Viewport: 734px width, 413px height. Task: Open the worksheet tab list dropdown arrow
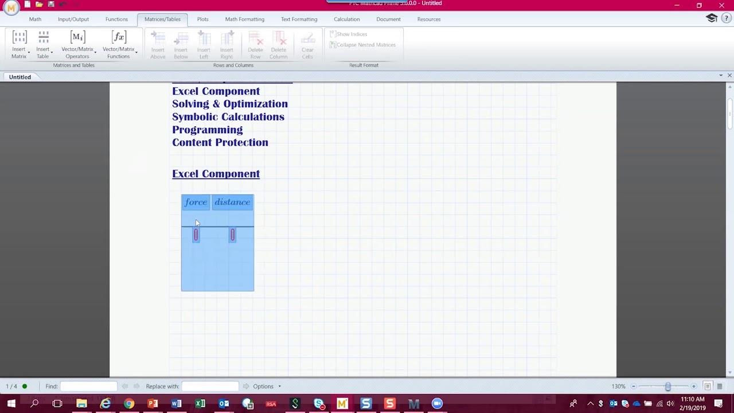click(721, 76)
